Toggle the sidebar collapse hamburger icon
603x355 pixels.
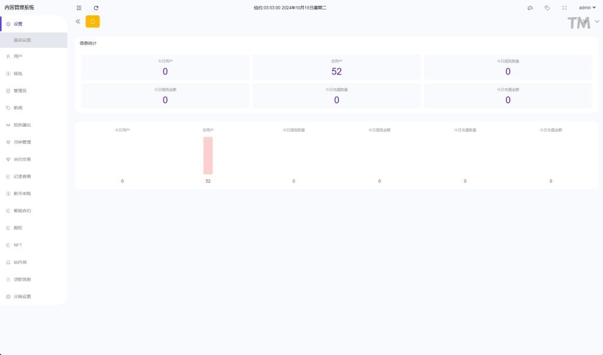click(79, 8)
